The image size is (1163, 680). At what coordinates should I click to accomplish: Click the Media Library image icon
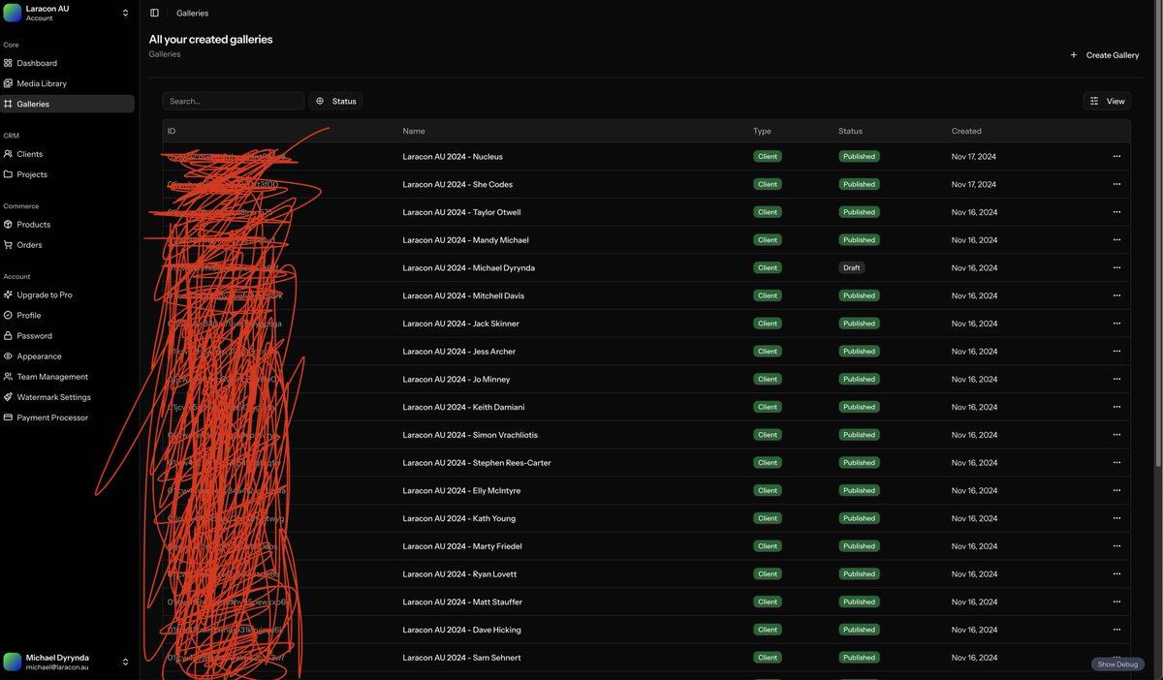[8, 83]
